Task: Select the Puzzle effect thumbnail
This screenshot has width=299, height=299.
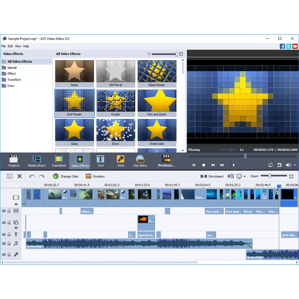Action: pos(116,103)
